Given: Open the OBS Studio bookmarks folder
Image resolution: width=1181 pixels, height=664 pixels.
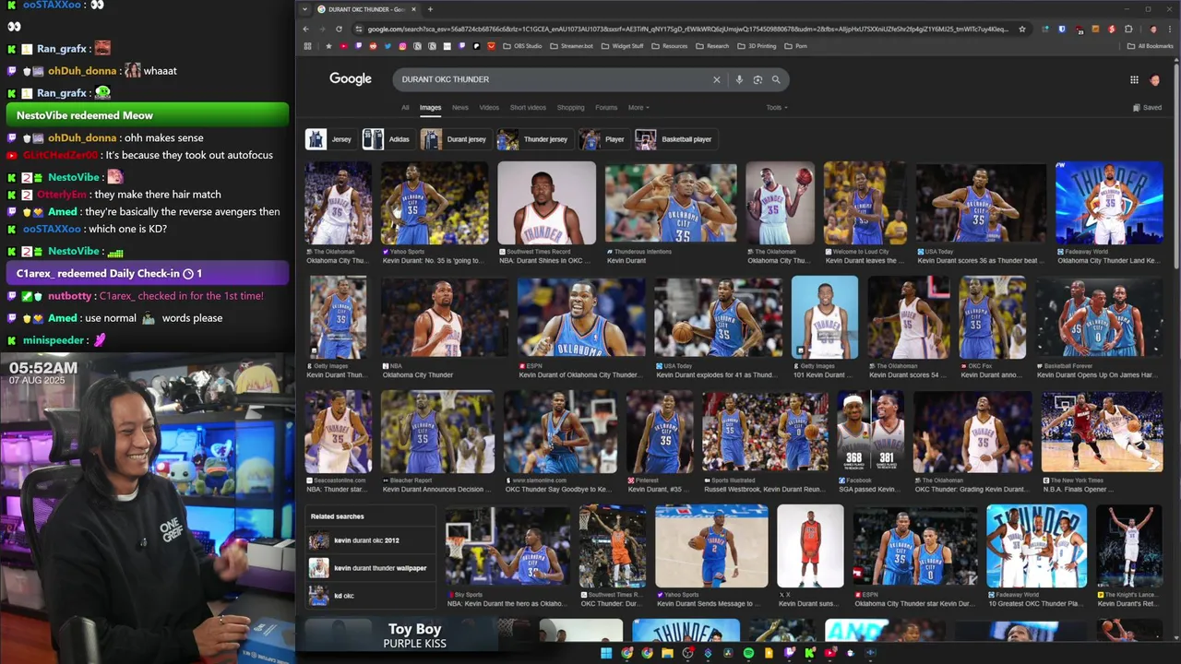Looking at the screenshot, I should click(x=522, y=46).
